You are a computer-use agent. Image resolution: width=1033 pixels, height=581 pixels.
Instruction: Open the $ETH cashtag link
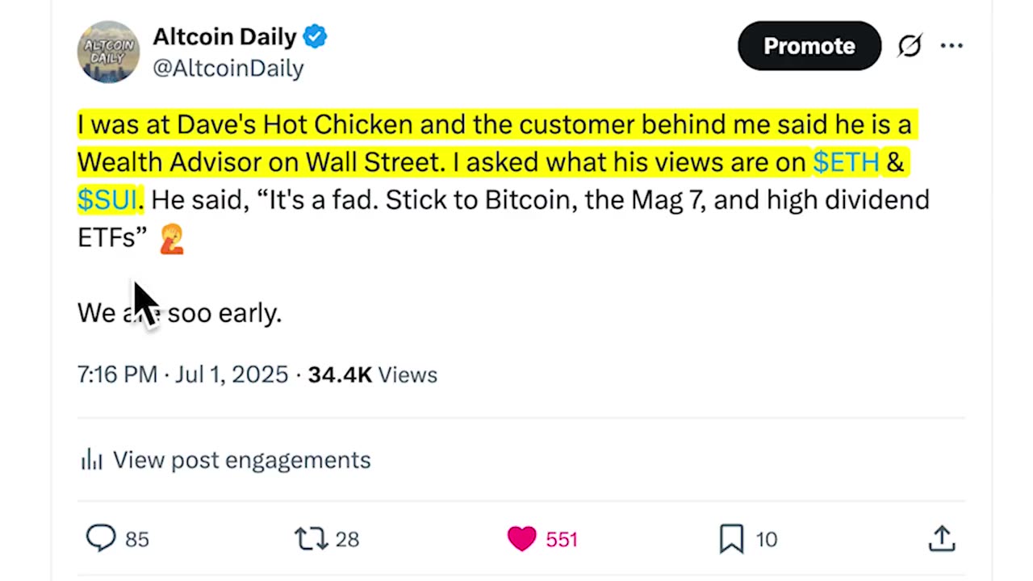[x=846, y=162]
